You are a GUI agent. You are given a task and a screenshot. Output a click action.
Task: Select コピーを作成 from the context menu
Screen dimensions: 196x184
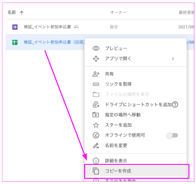[x=137, y=171]
